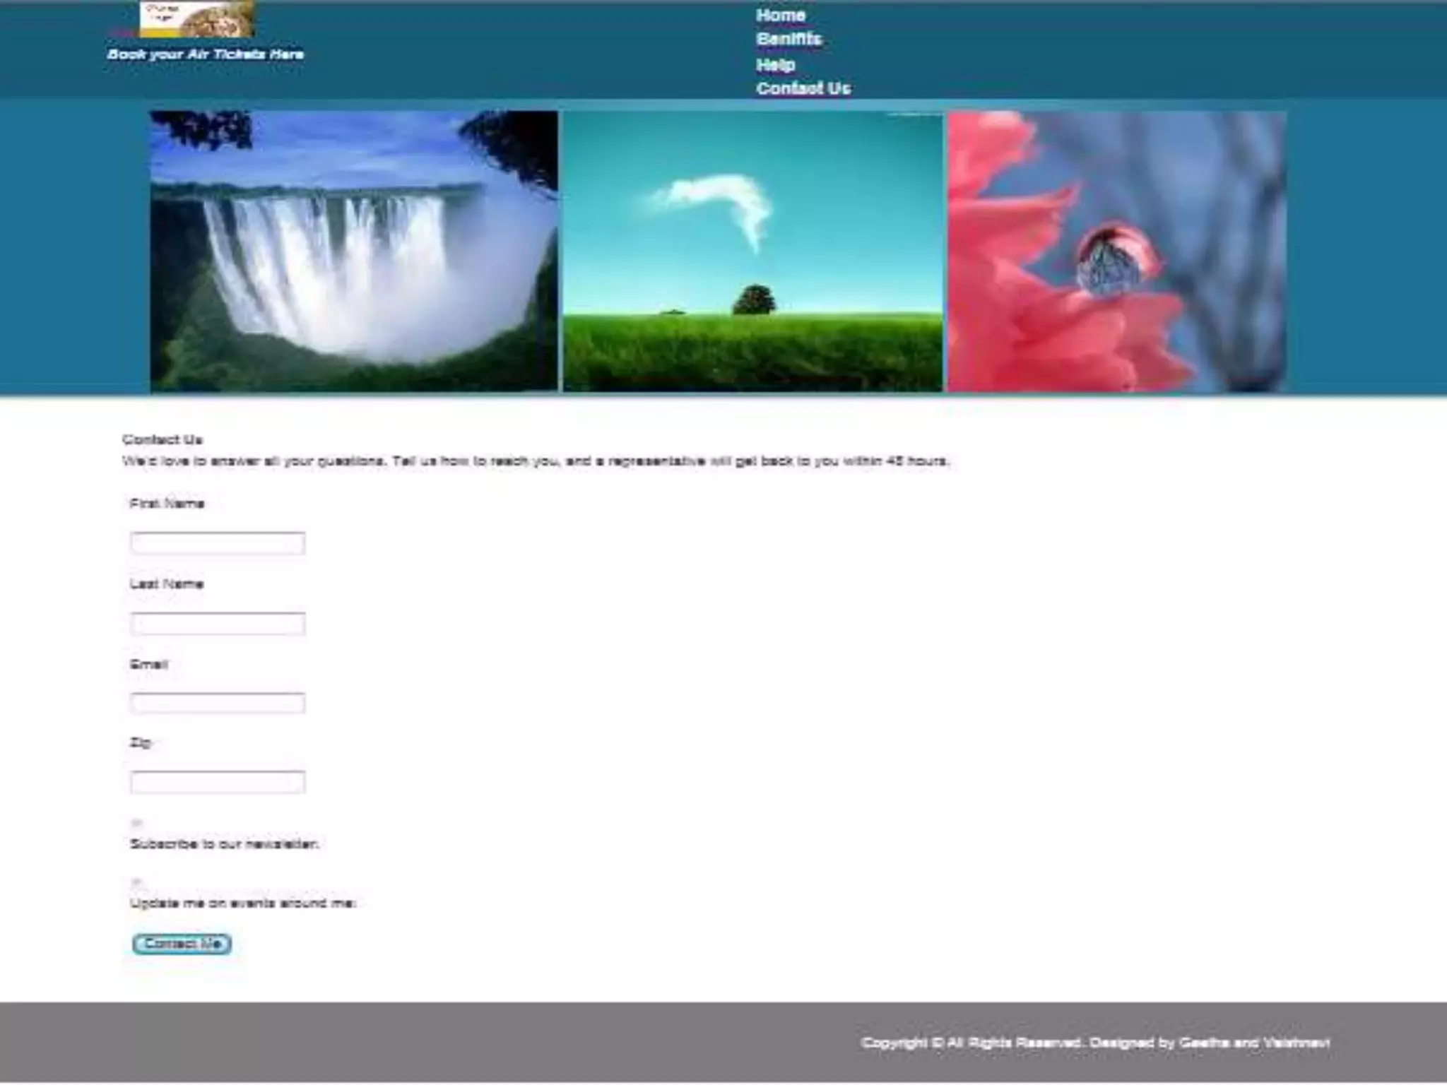Focus the First Name input field

[x=218, y=542]
